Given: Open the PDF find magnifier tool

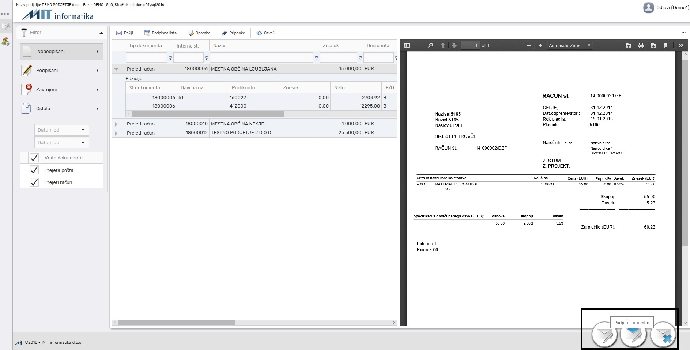Looking at the screenshot, I should tap(430, 45).
